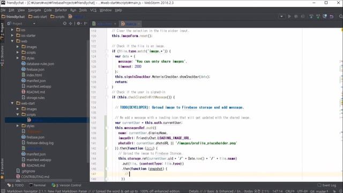This screenshot has height=193, width=343.
Task: Click scripts breadcrumb in navigation bar
Action: pyautogui.click(x=57, y=17)
